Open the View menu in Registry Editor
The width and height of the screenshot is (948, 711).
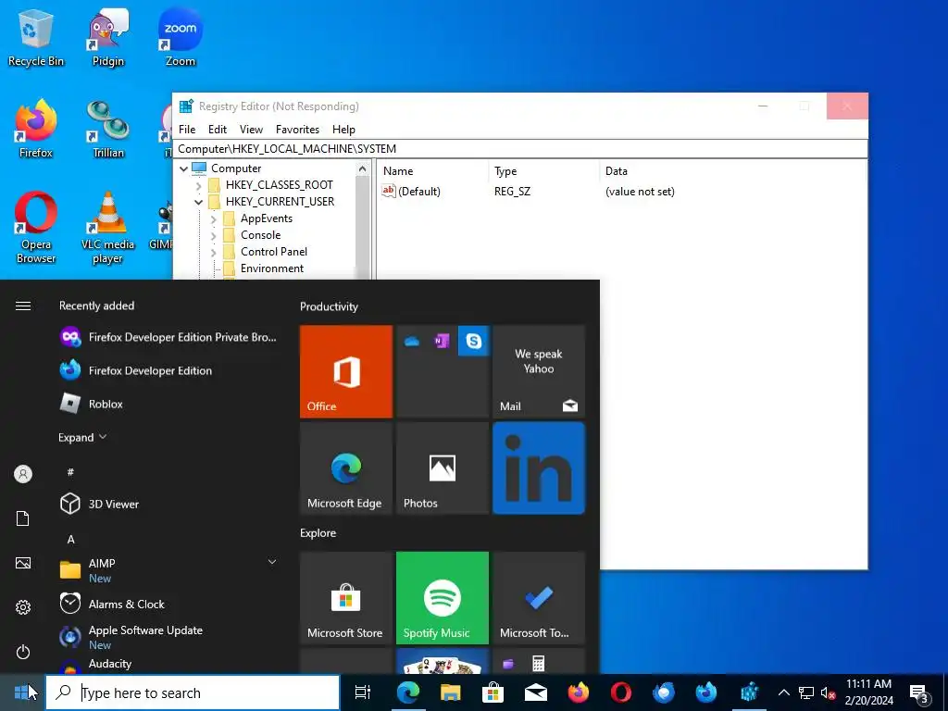[251, 130]
